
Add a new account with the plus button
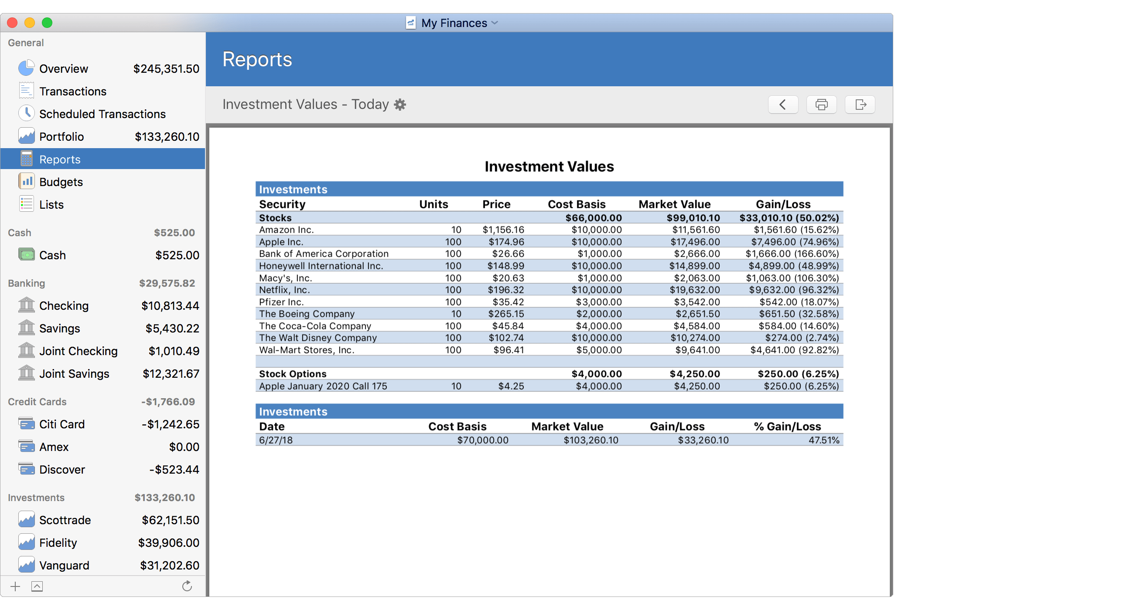click(x=14, y=586)
